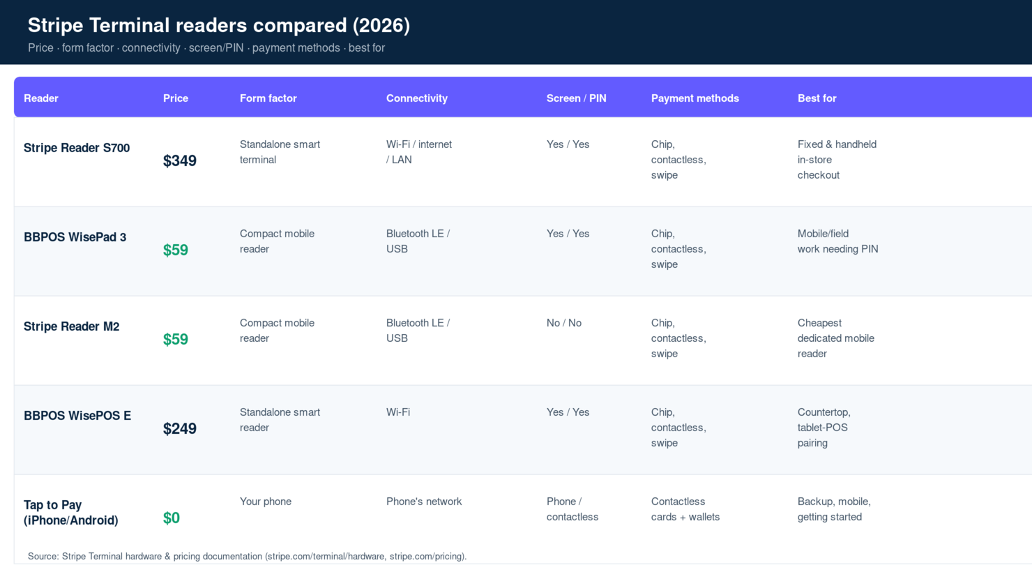Click the 'Stripe Reader M2' row name
The image size is (1032, 572).
pyautogui.click(x=72, y=326)
